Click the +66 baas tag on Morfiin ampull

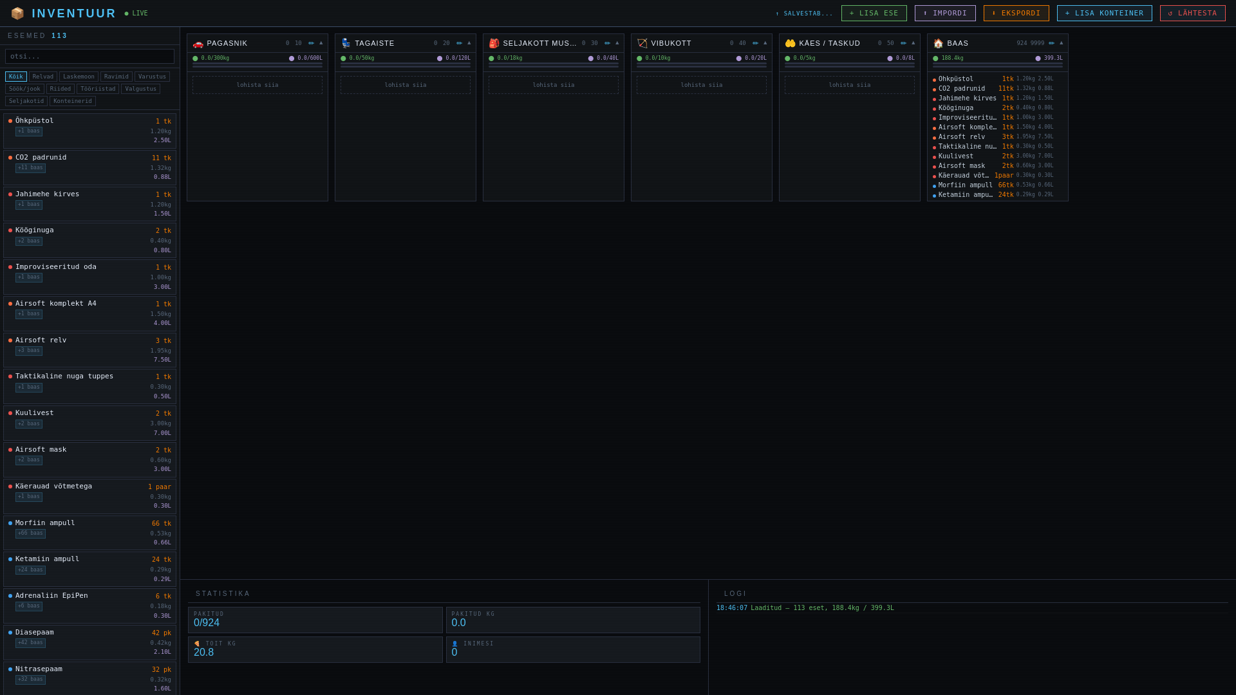30,533
